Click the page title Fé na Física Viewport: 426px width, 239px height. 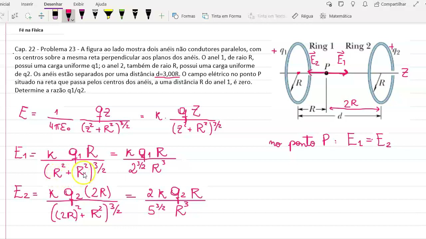31,30
